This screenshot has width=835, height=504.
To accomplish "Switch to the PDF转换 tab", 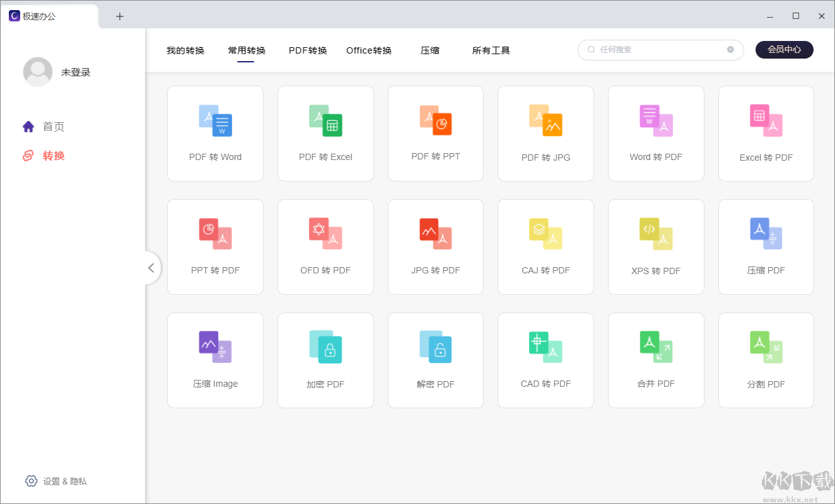I will (x=307, y=50).
